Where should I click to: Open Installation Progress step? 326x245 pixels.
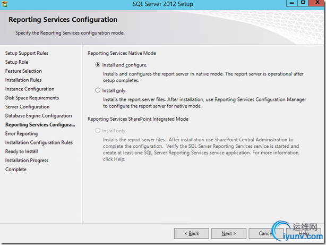click(27, 160)
